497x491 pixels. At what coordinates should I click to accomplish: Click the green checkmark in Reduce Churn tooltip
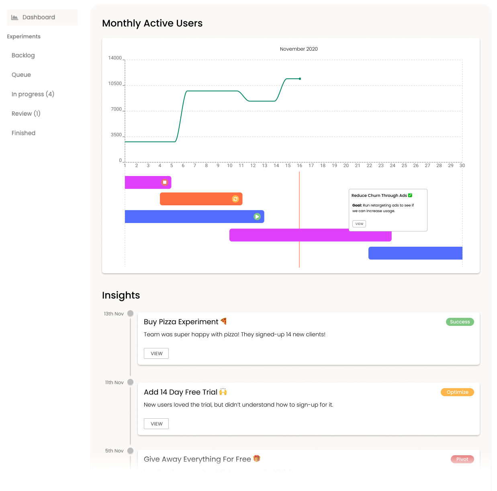pyautogui.click(x=410, y=195)
